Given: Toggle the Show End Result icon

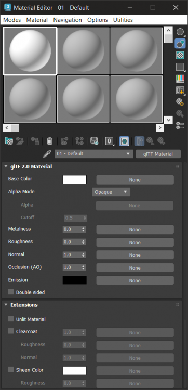Looking at the screenshot, I should [139, 141].
